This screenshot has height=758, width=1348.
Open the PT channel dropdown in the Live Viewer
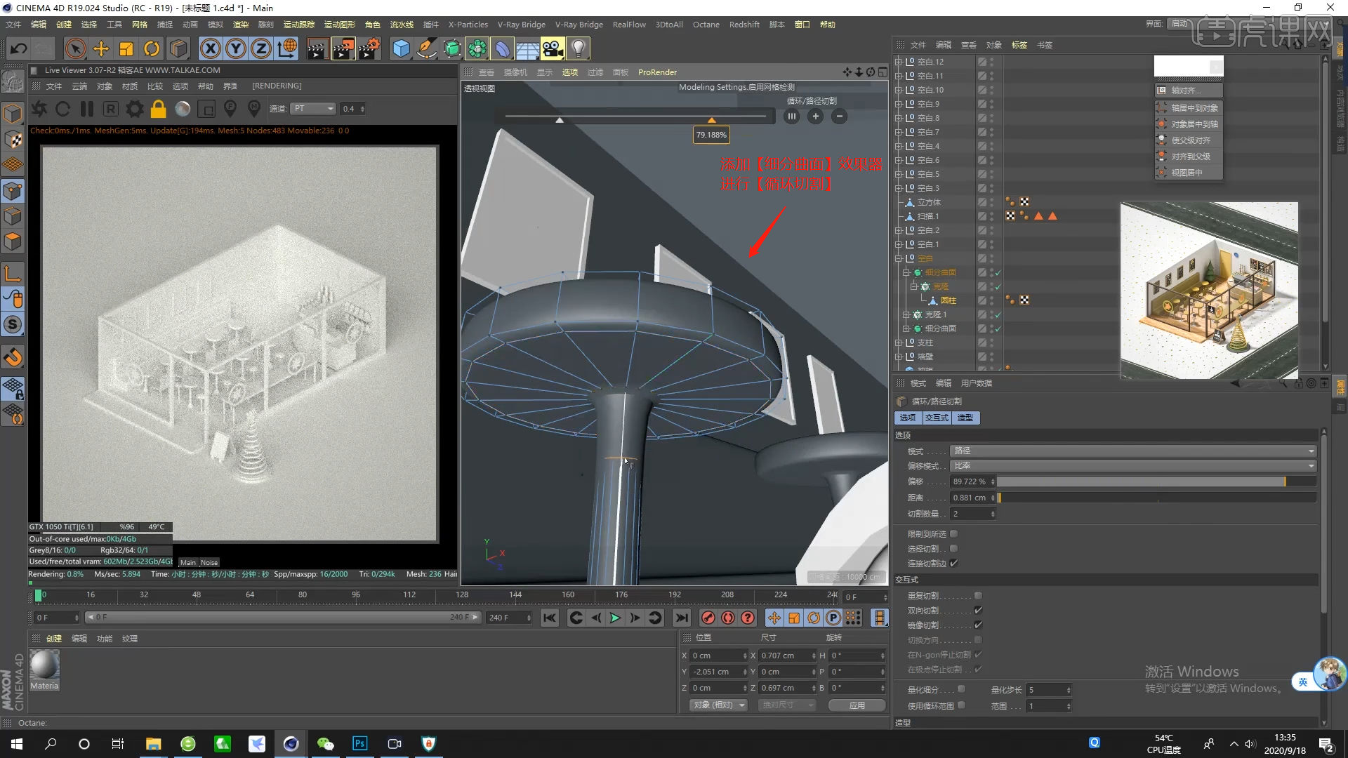(314, 109)
